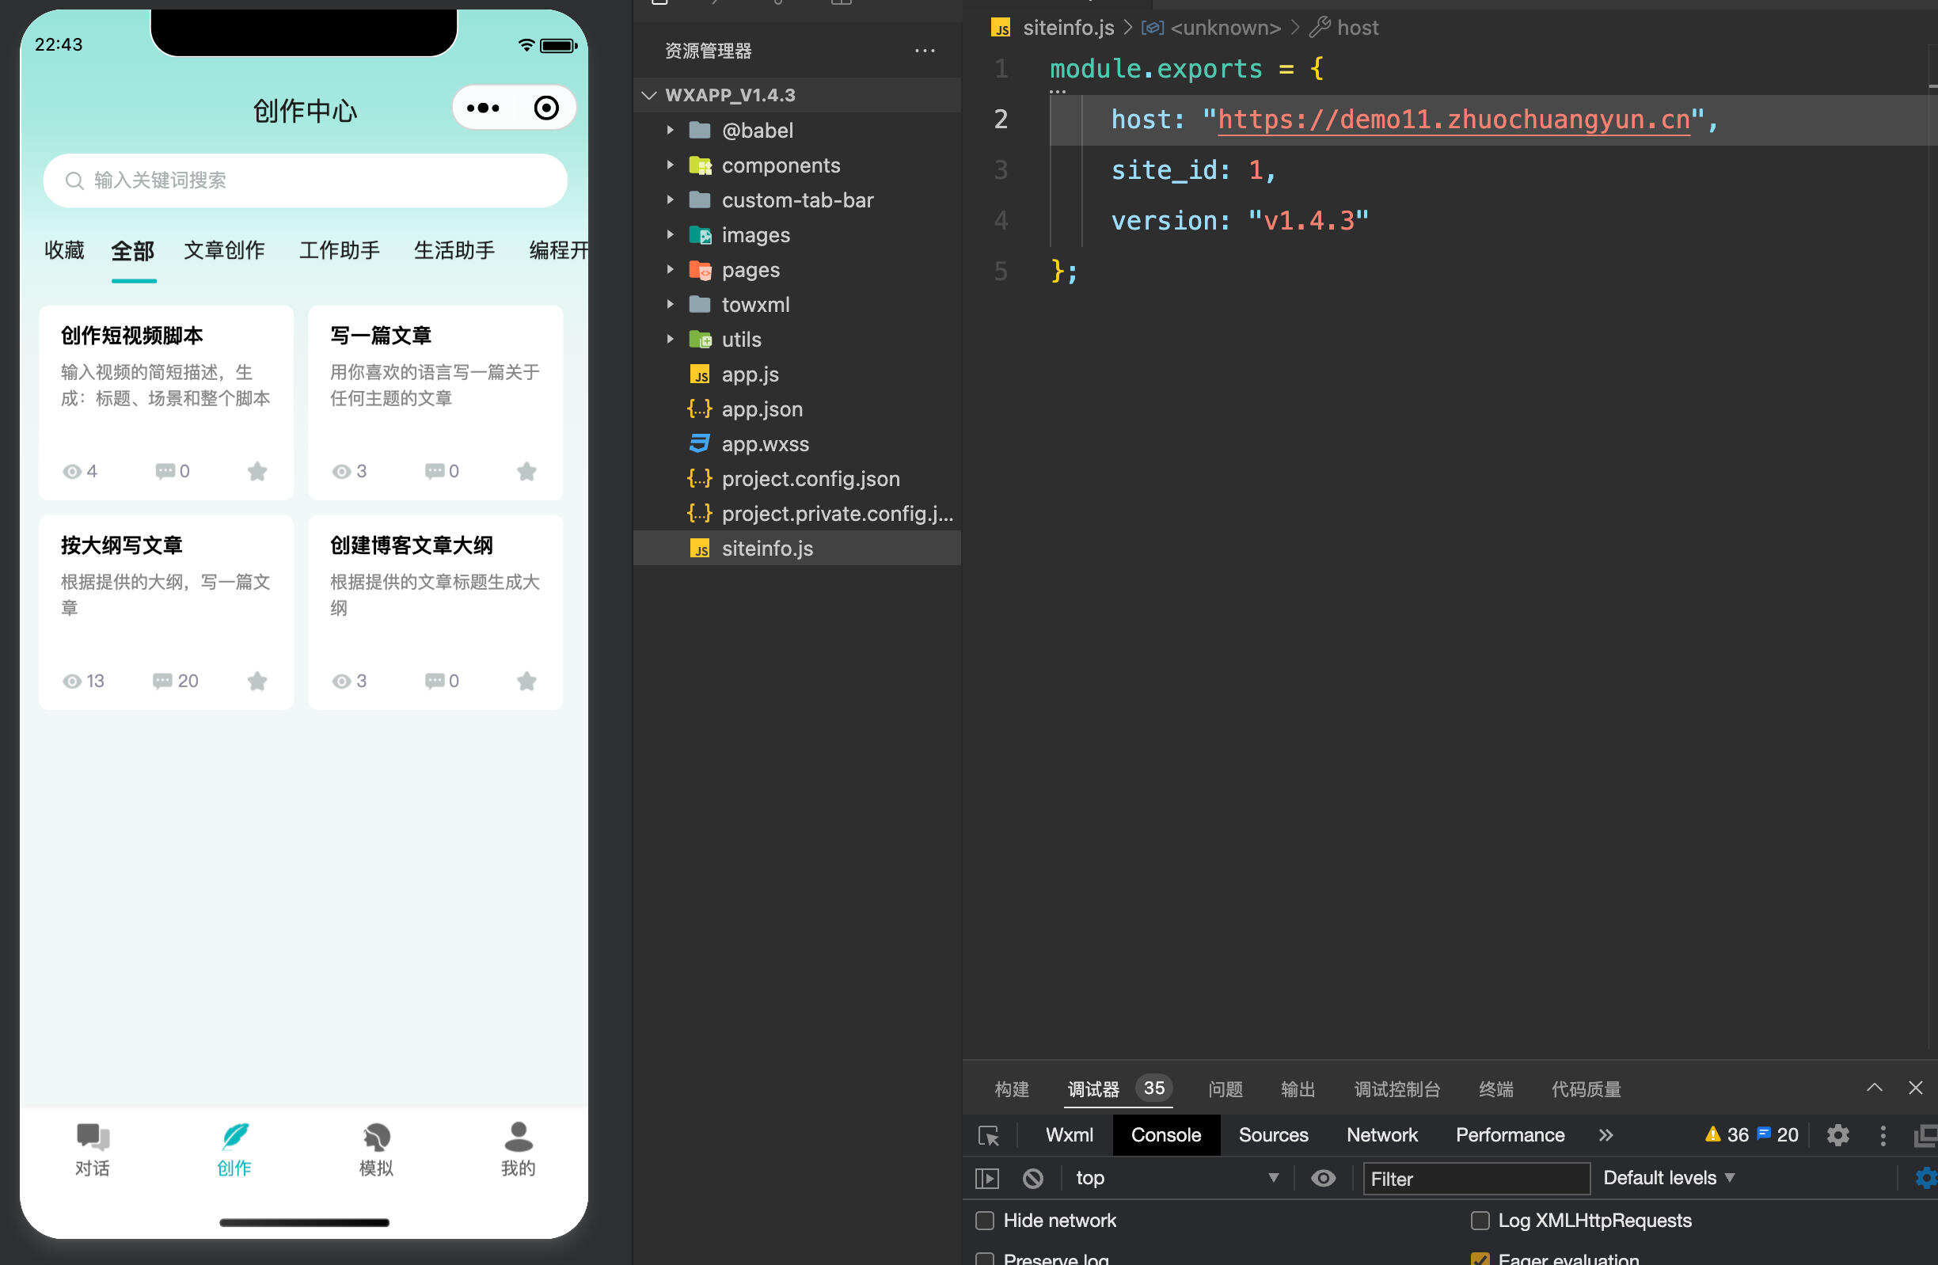Collapse the WXAPP_V1.4.3 project tree
The image size is (1938, 1265).
click(x=648, y=94)
